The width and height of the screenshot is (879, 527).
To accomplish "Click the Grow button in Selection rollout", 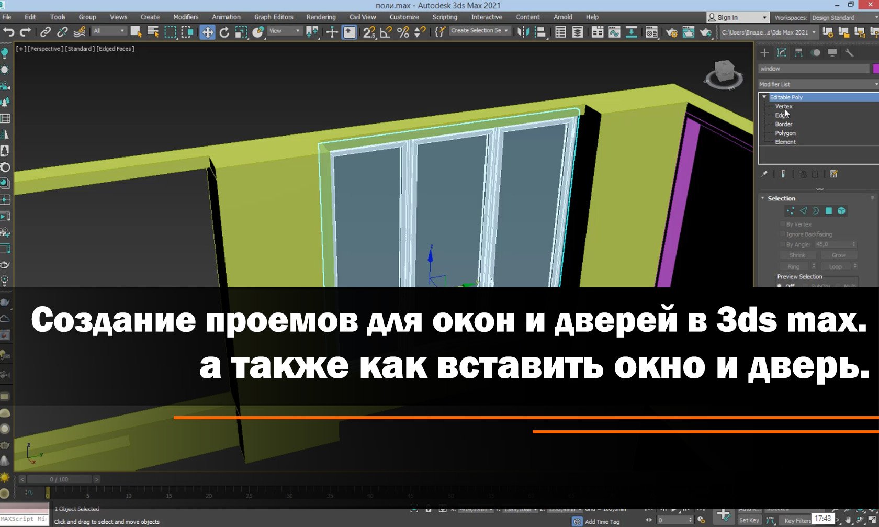I will [x=839, y=255].
